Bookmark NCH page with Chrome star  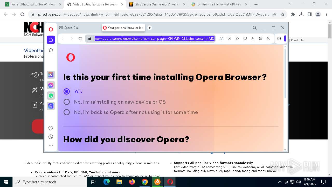tap(283, 15)
